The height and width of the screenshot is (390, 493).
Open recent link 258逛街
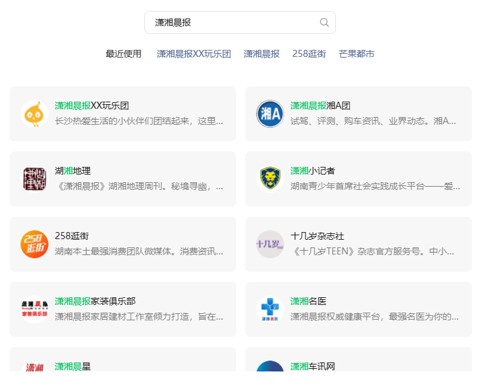(x=309, y=54)
